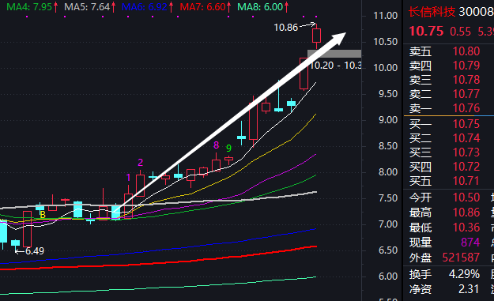Screen dimensions: 494x301
Task: Click the 外盘 value 521587
Action: 461,258
